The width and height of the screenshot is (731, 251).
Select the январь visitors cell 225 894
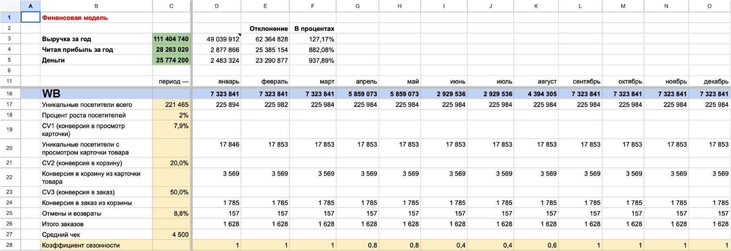click(217, 105)
